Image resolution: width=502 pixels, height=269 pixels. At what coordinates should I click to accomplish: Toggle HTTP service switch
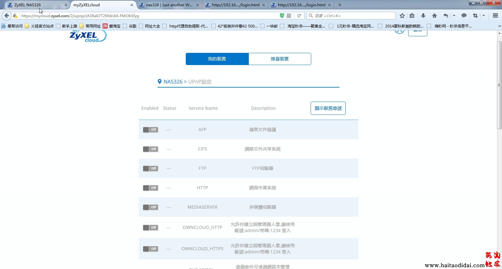[x=151, y=188]
